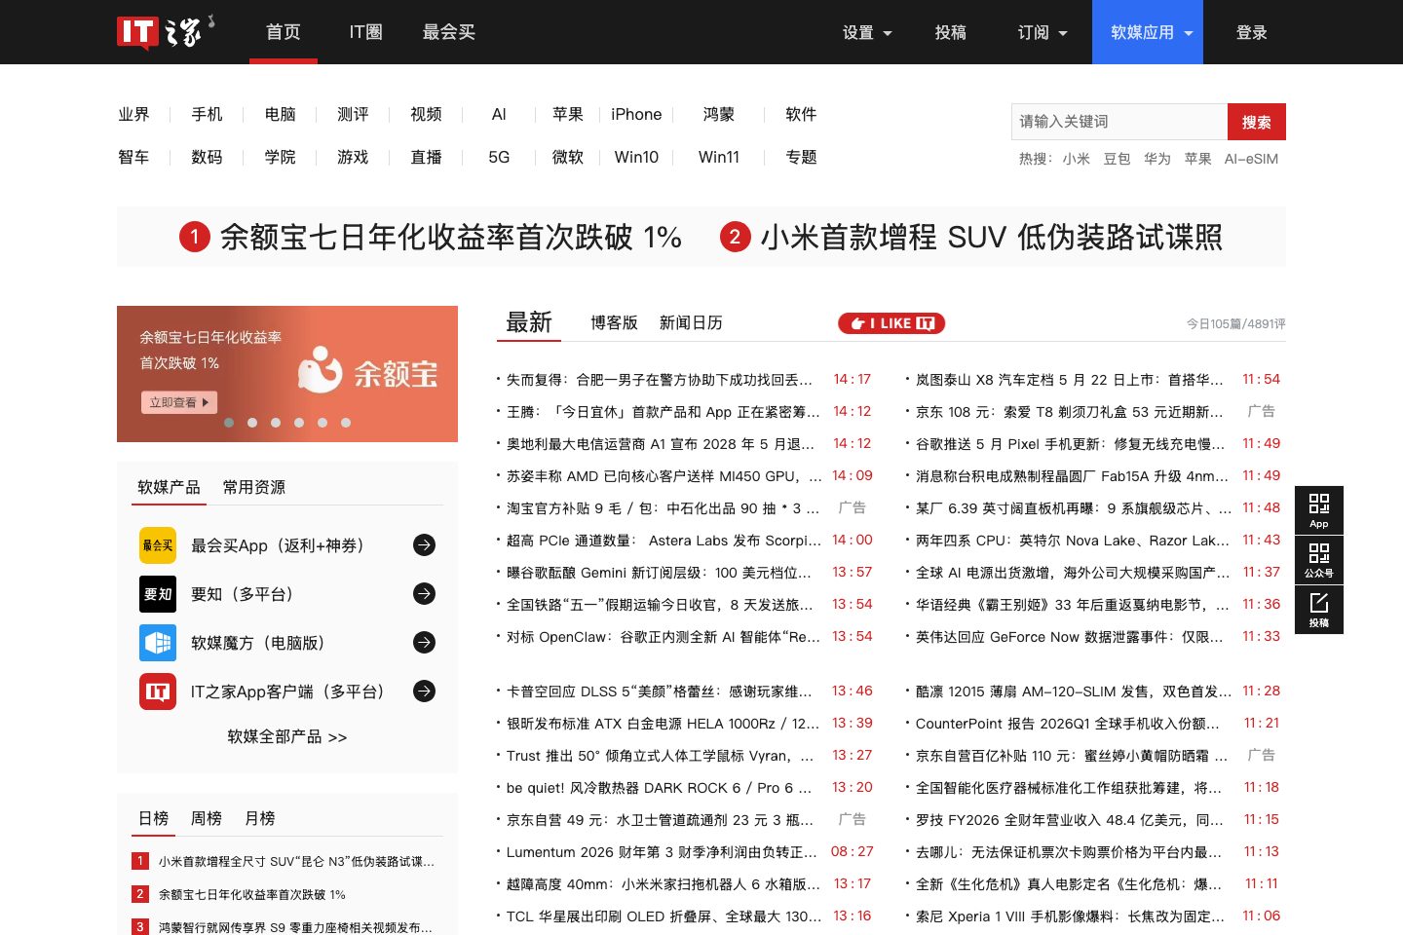Image resolution: width=1403 pixels, height=935 pixels.
Task: Open arrow next to 软媒魔方（电脑版）
Action: click(x=424, y=643)
